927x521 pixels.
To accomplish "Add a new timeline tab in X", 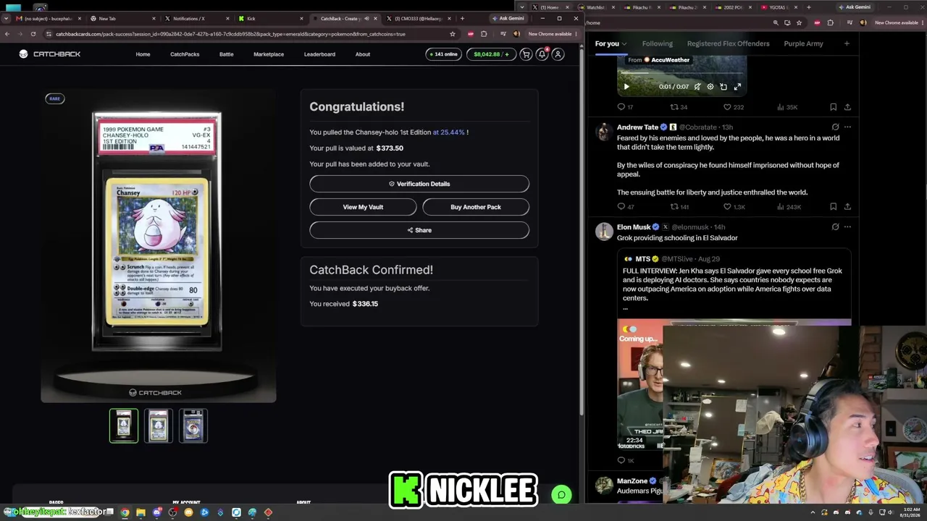I will (x=847, y=43).
